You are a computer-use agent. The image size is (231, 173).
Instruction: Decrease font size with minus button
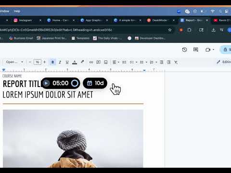[x=30, y=62]
